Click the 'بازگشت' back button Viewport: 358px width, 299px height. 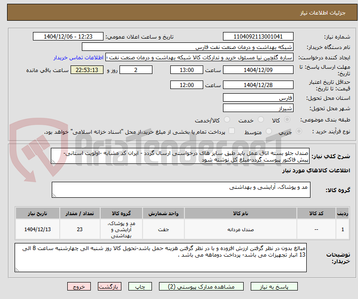(x=110, y=286)
